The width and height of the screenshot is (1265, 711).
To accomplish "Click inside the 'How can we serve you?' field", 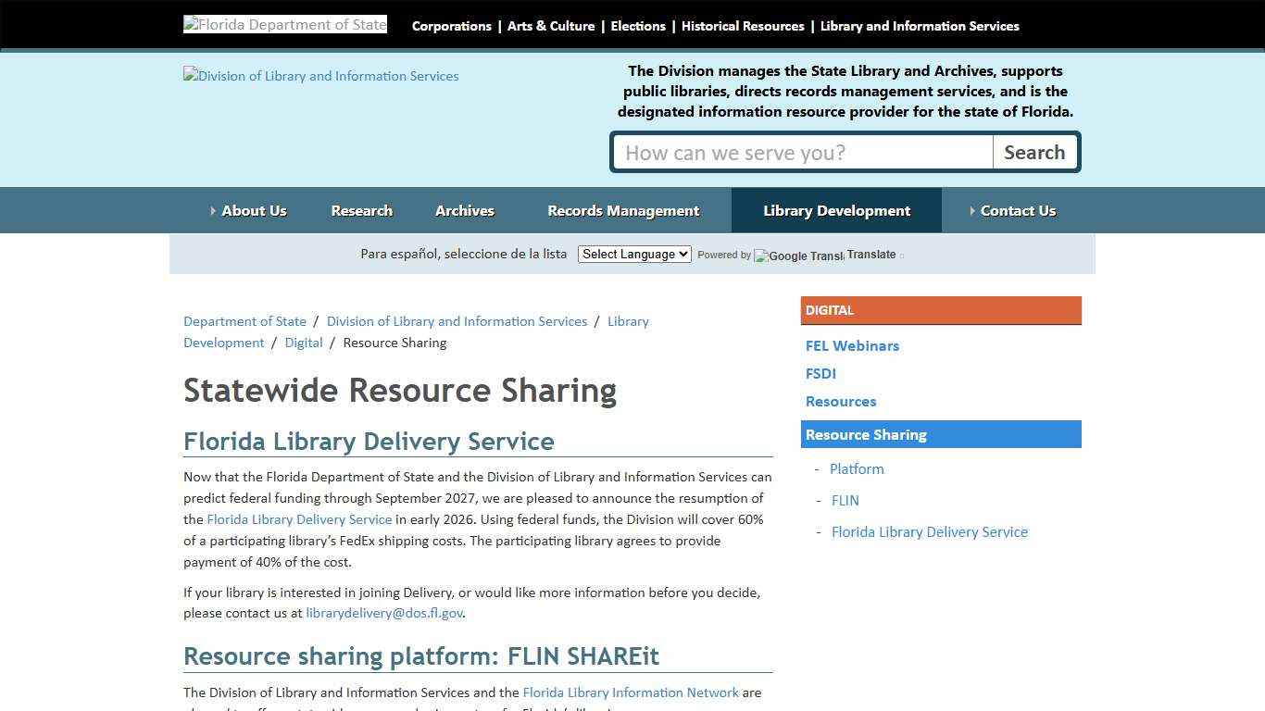I will point(802,151).
